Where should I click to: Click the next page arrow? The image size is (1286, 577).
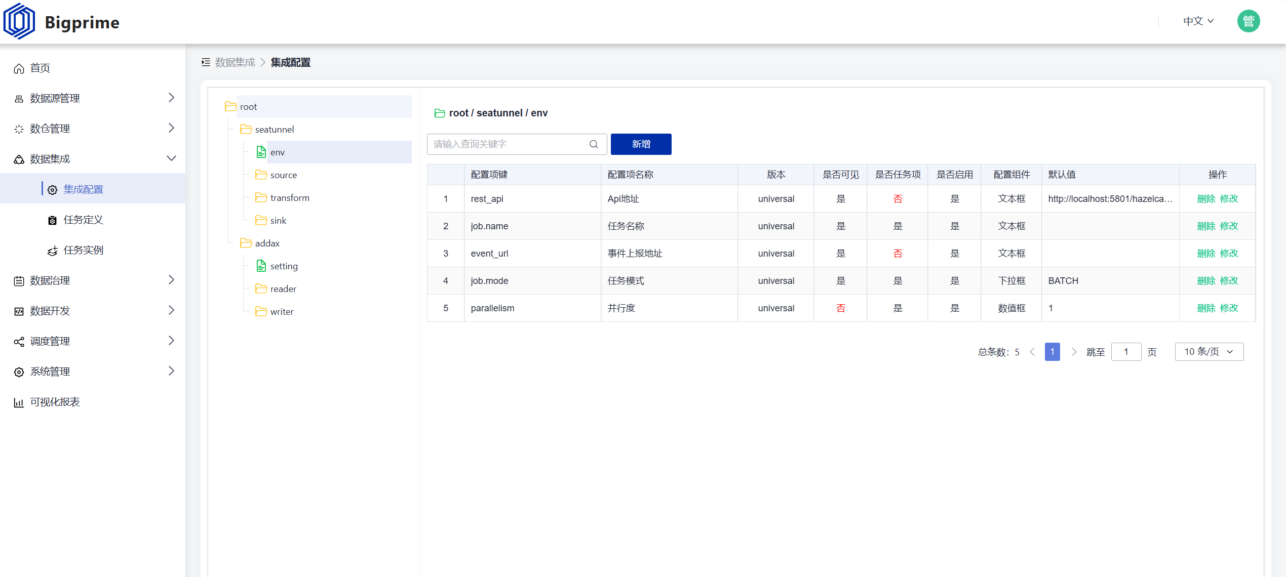1074,352
